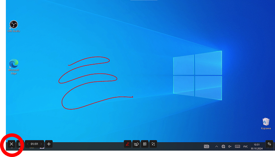
Task: Click the 01/01 page counter
Action: pyautogui.click(x=34, y=144)
